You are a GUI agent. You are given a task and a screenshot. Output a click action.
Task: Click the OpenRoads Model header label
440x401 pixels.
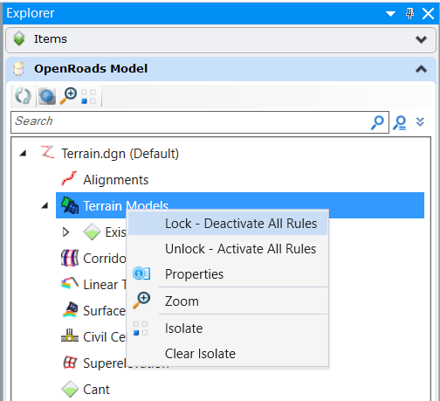91,69
